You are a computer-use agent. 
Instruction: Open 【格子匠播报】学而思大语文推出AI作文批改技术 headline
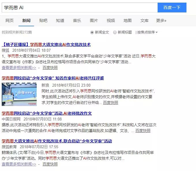46,44
